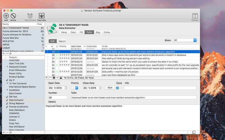Click the ToDo text field
The height and width of the screenshot is (140, 225).
click(x=134, y=97)
